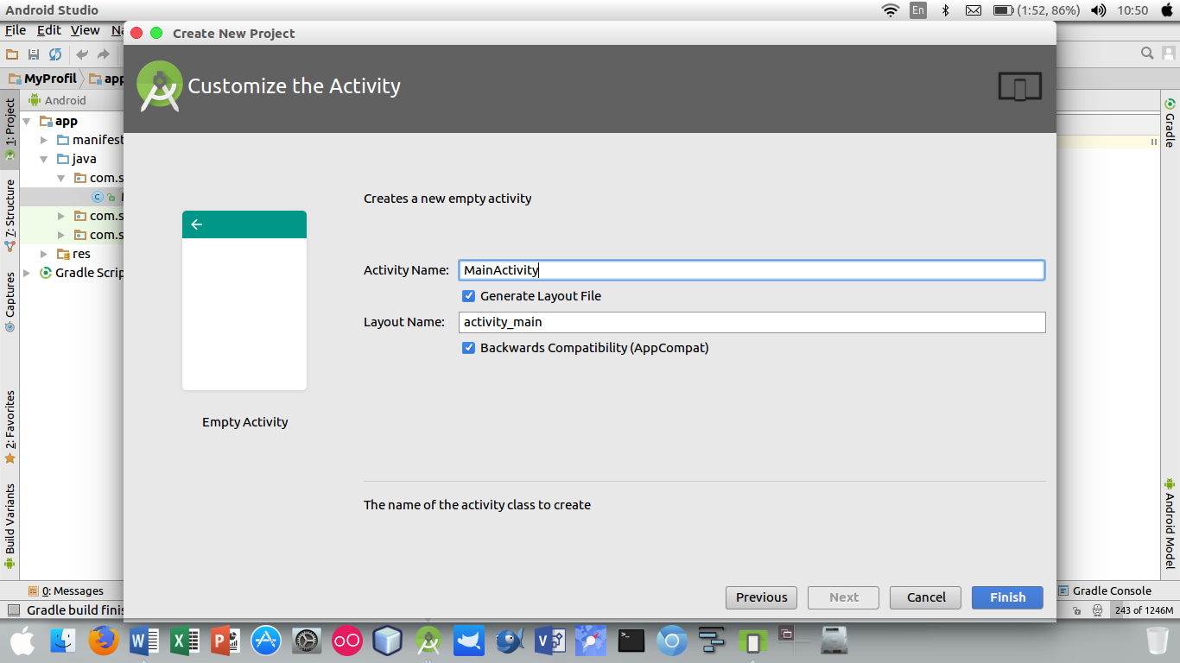
Task: Open Excel from the dock
Action: [184, 641]
